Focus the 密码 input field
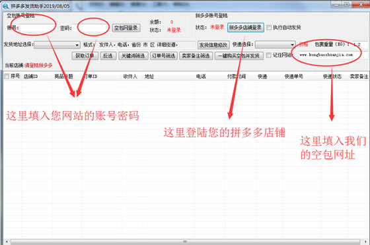 coord(90,28)
